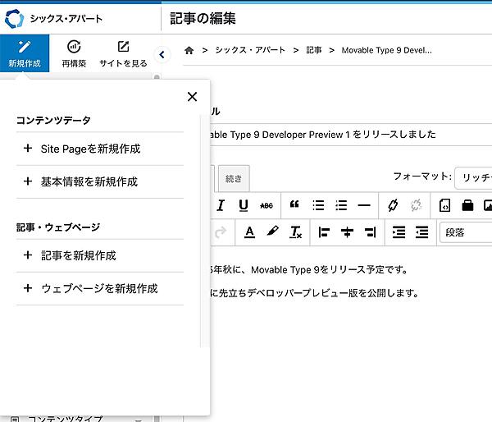Click the home icon in breadcrumb
The height and width of the screenshot is (422, 492).
click(189, 50)
